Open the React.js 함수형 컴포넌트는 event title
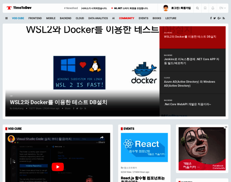This screenshot has width=231, height=182. point(143,179)
